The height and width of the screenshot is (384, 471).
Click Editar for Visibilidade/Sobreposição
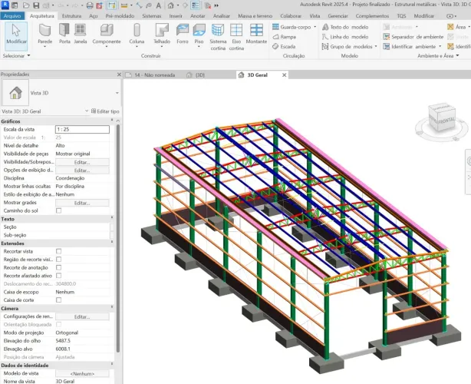pyautogui.click(x=82, y=162)
